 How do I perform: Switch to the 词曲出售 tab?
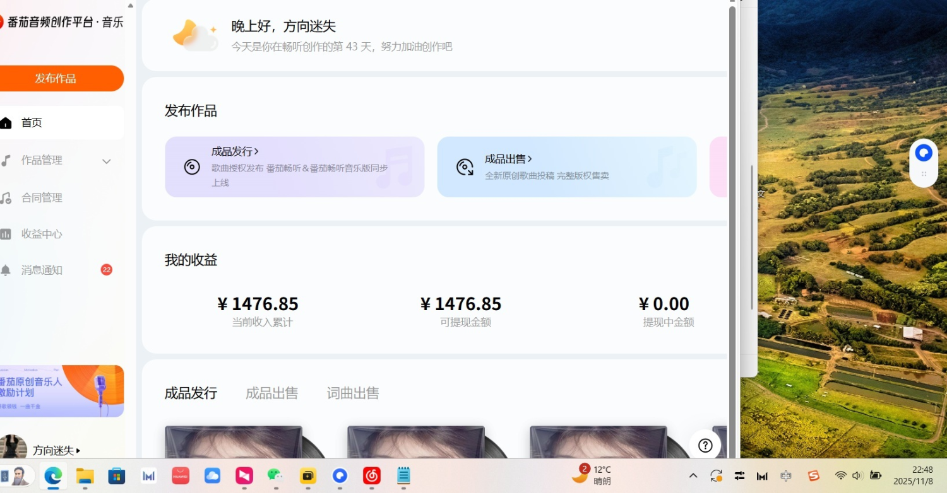pos(353,393)
